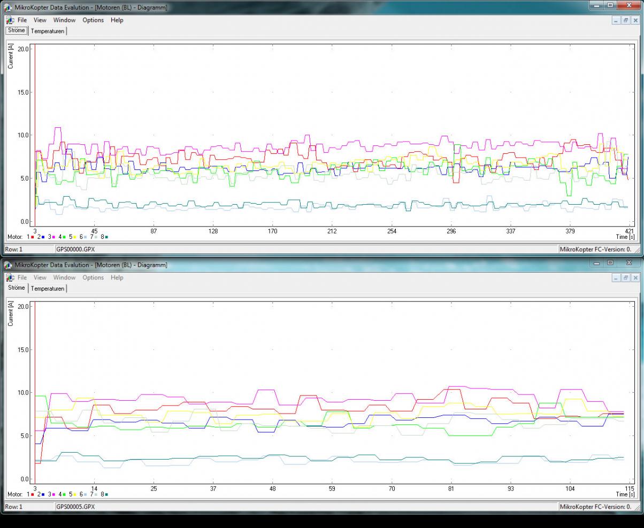Close the inner diagram in lower window
The width and height of the screenshot is (644, 528).
(x=635, y=278)
